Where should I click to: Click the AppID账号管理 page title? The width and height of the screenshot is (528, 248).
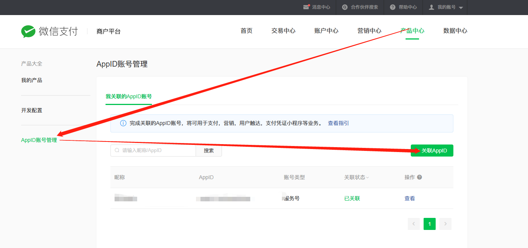coord(122,64)
